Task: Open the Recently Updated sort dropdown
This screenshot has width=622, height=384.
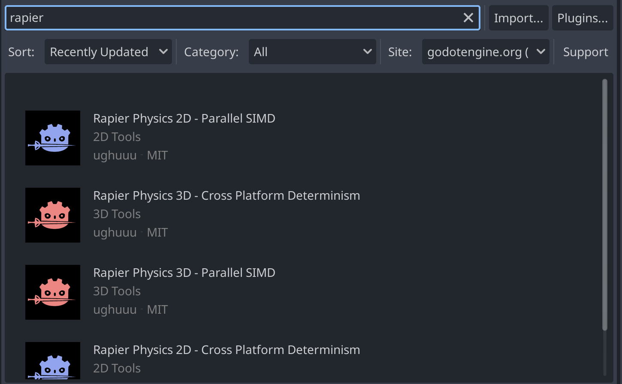Action: coord(108,52)
